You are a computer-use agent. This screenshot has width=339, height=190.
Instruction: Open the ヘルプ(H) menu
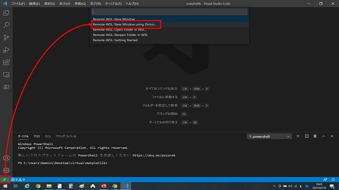132,4
